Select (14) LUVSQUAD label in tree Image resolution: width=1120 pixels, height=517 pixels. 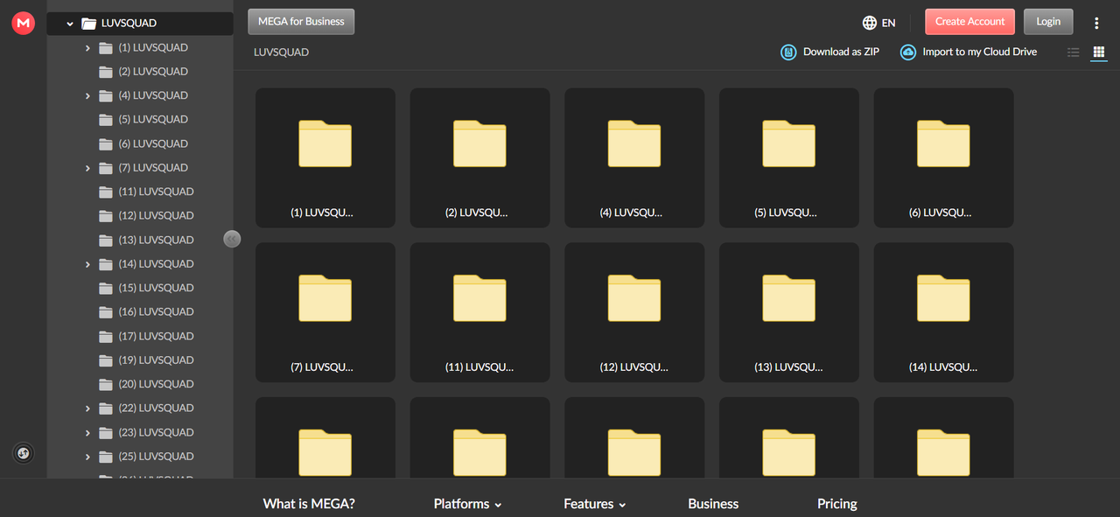[x=157, y=264]
